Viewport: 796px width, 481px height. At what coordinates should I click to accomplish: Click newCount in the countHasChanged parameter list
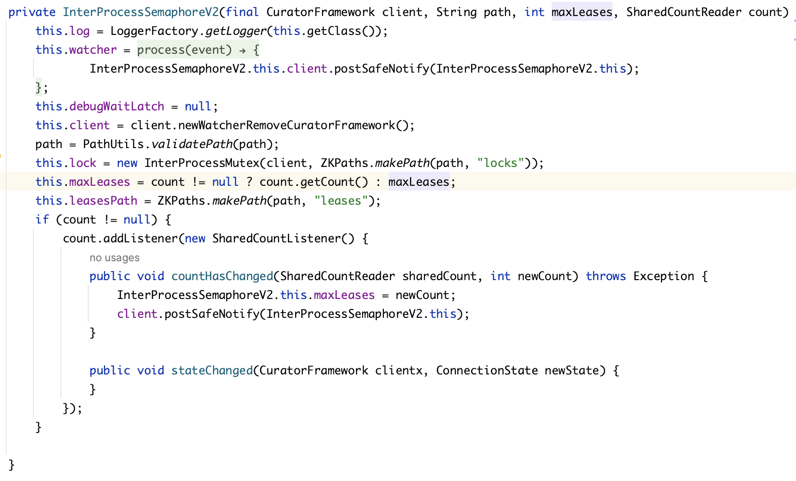545,276
